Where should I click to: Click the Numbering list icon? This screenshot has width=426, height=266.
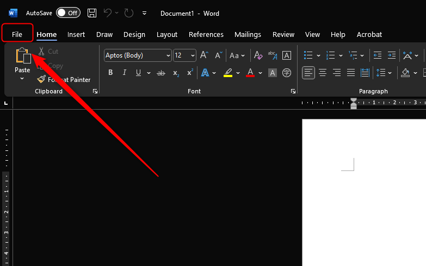[330, 55]
